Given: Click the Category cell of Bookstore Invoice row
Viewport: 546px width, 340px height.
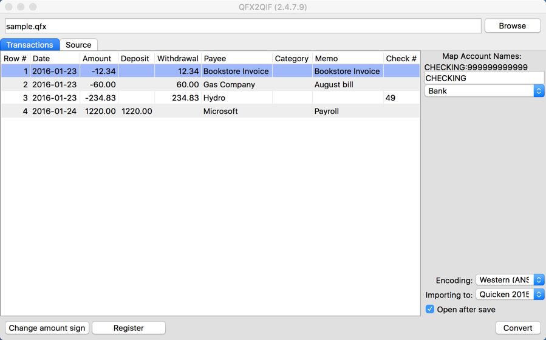Looking at the screenshot, I should (x=292, y=72).
